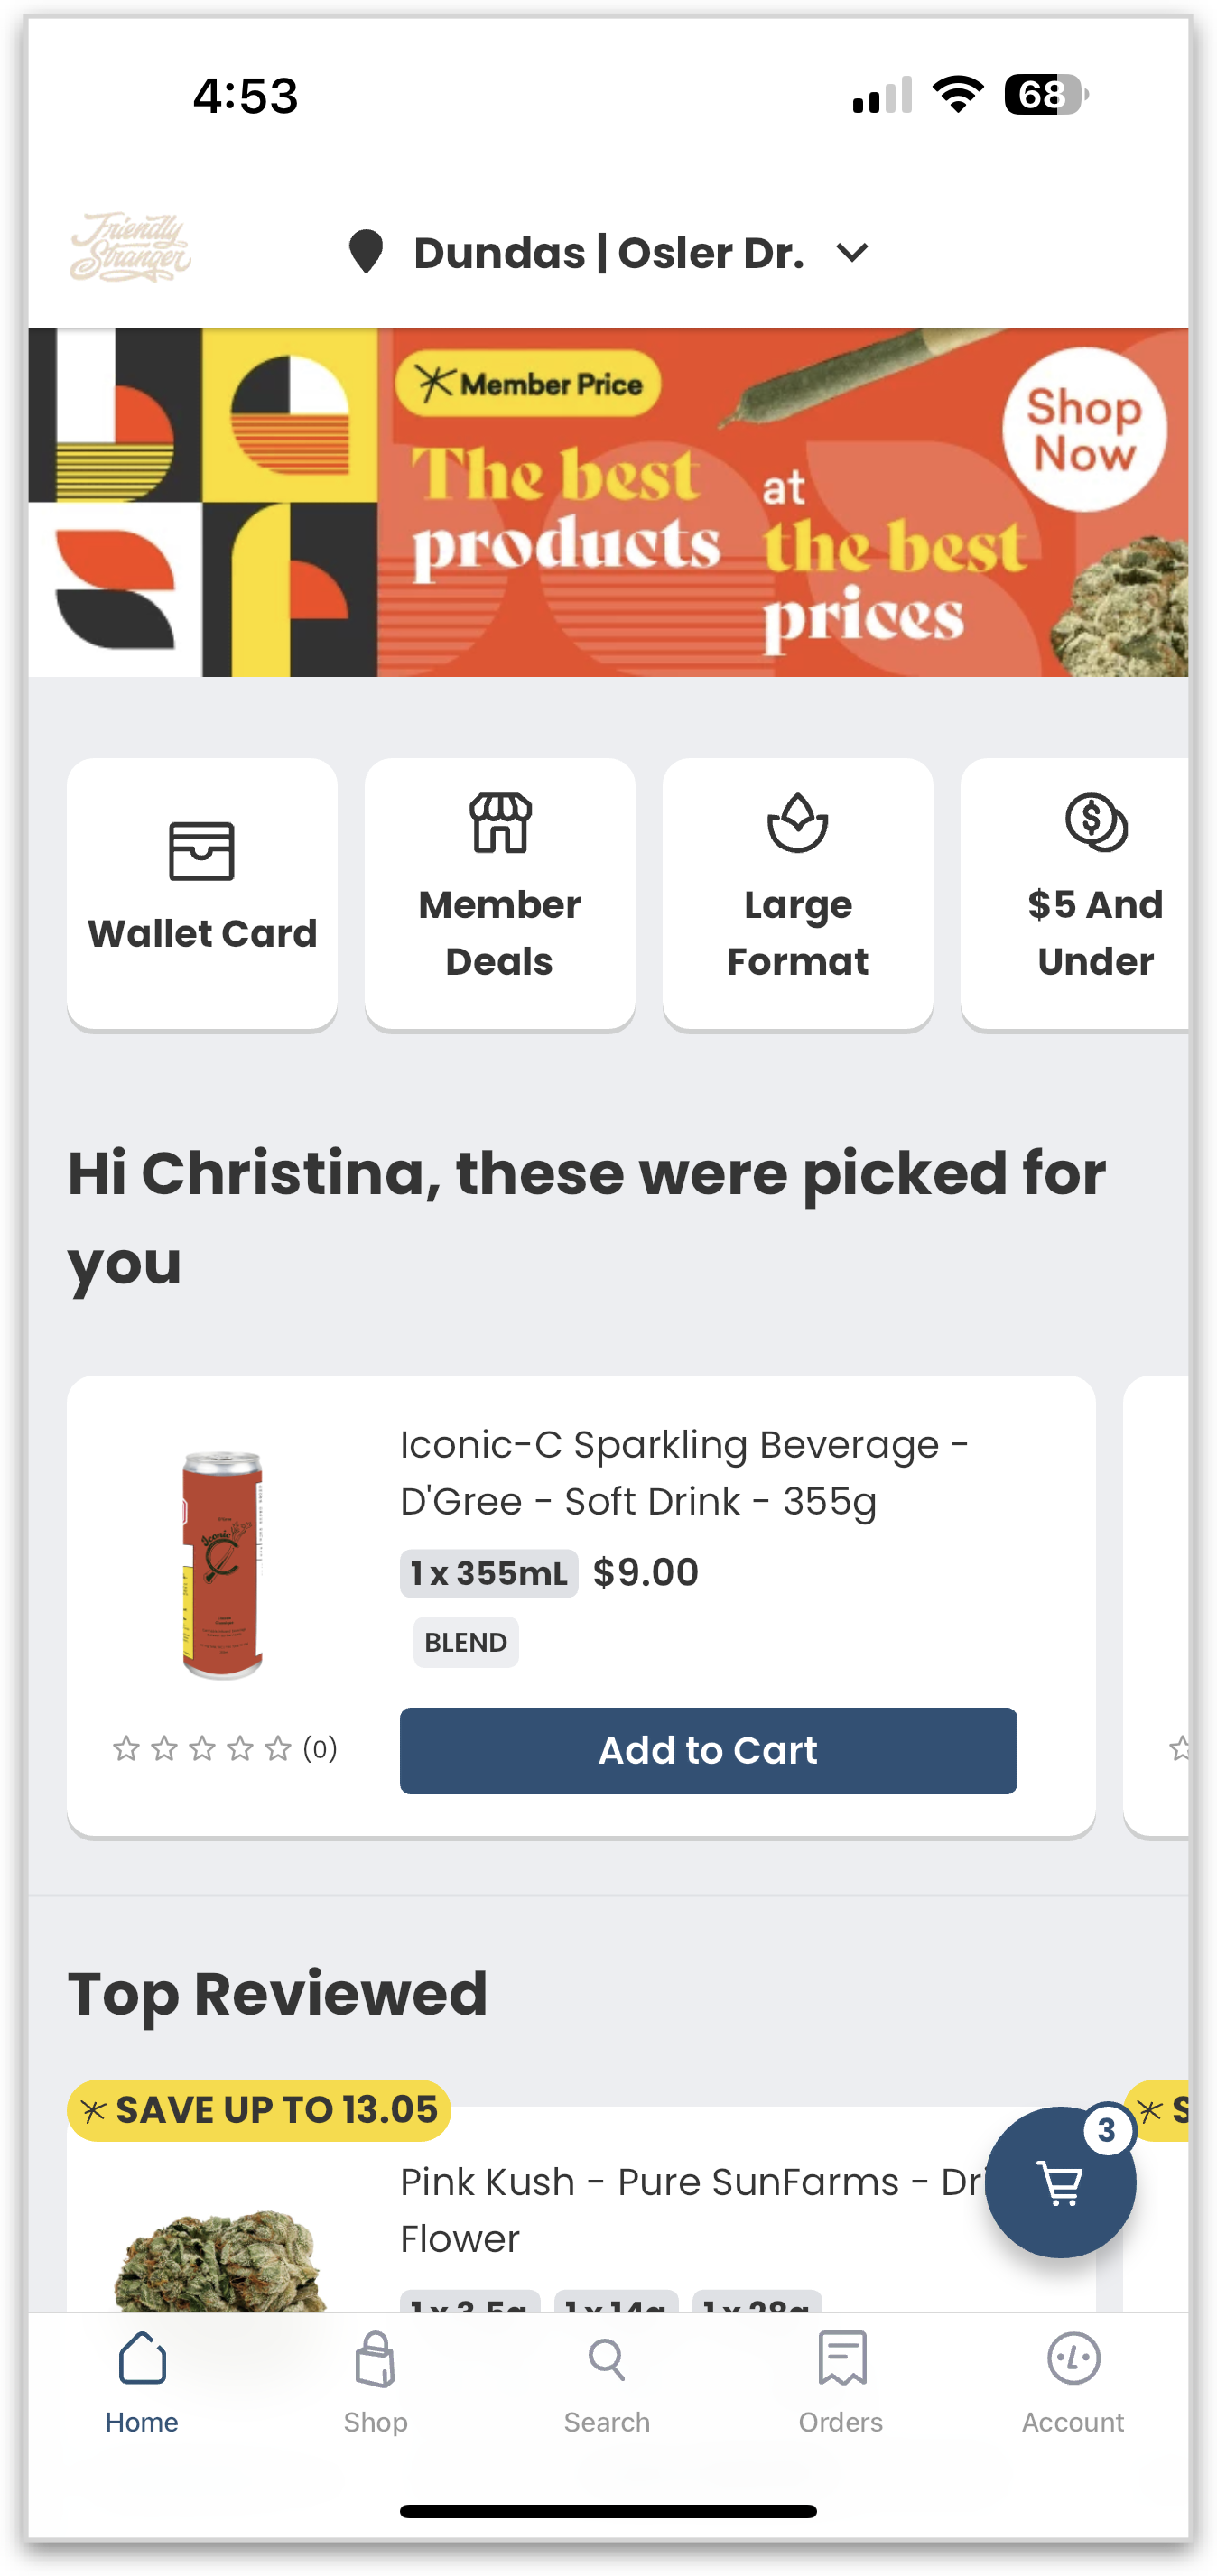Open the Iconic-C beverage can thumbnail

222,1565
